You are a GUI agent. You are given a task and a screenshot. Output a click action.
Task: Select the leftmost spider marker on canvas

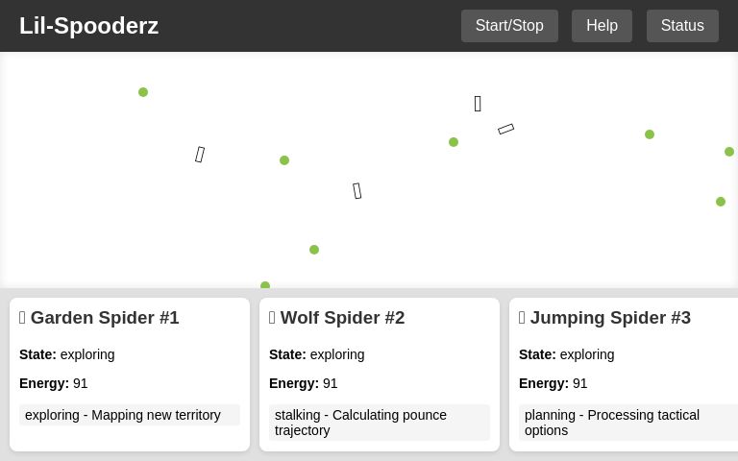pyautogui.click(x=200, y=155)
